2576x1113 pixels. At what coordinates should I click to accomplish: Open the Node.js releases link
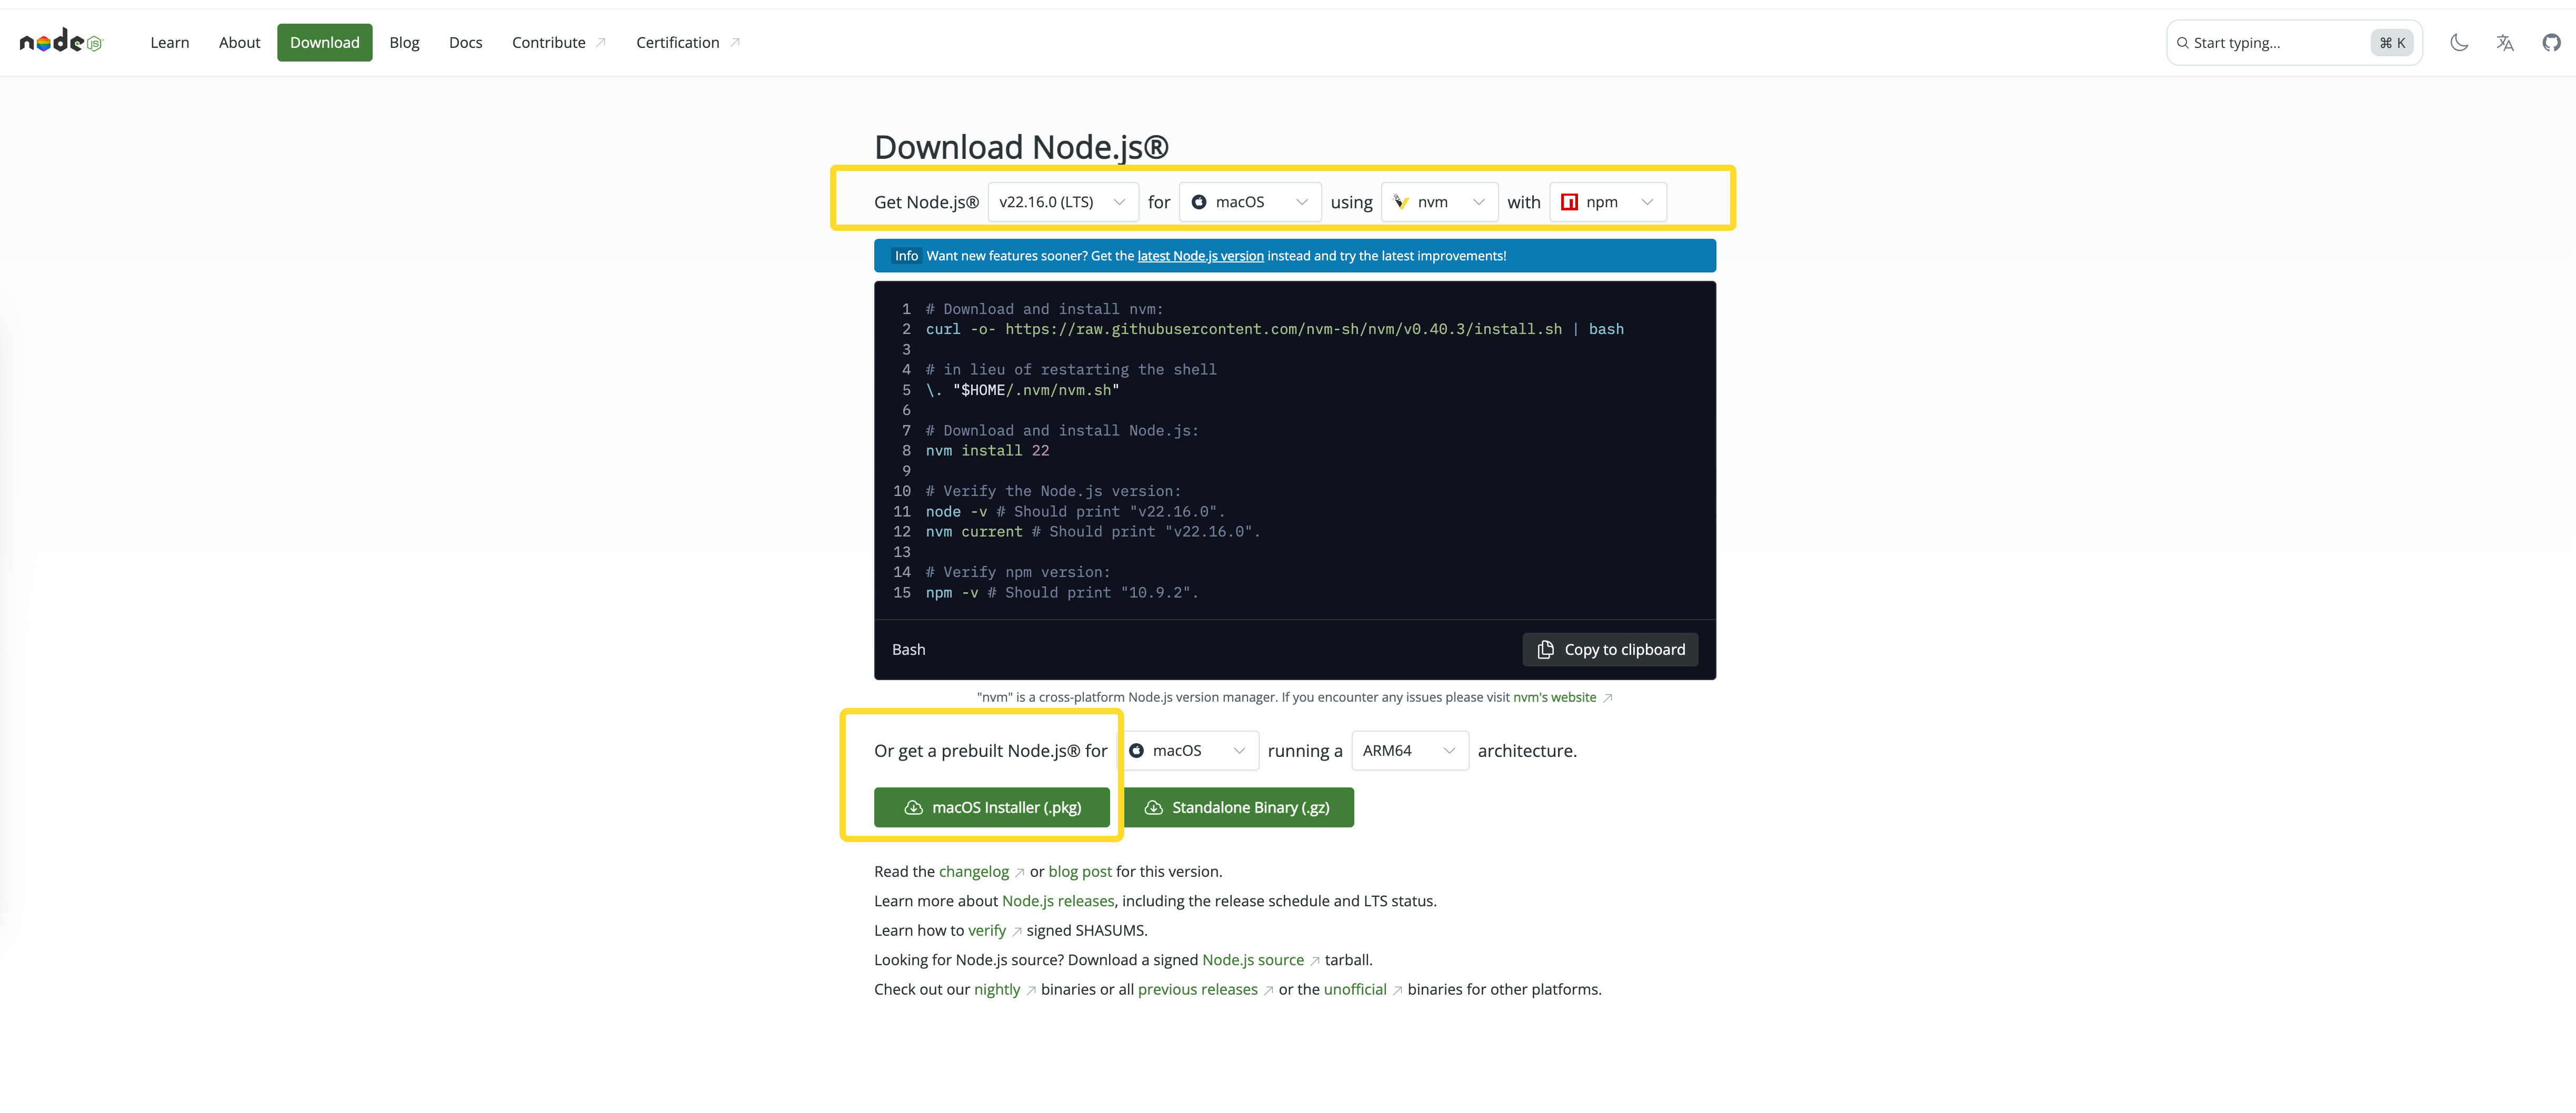click(x=1057, y=901)
